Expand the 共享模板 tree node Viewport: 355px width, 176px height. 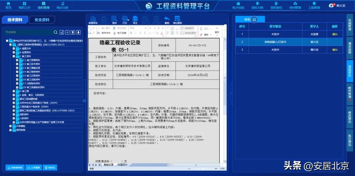point(11,126)
